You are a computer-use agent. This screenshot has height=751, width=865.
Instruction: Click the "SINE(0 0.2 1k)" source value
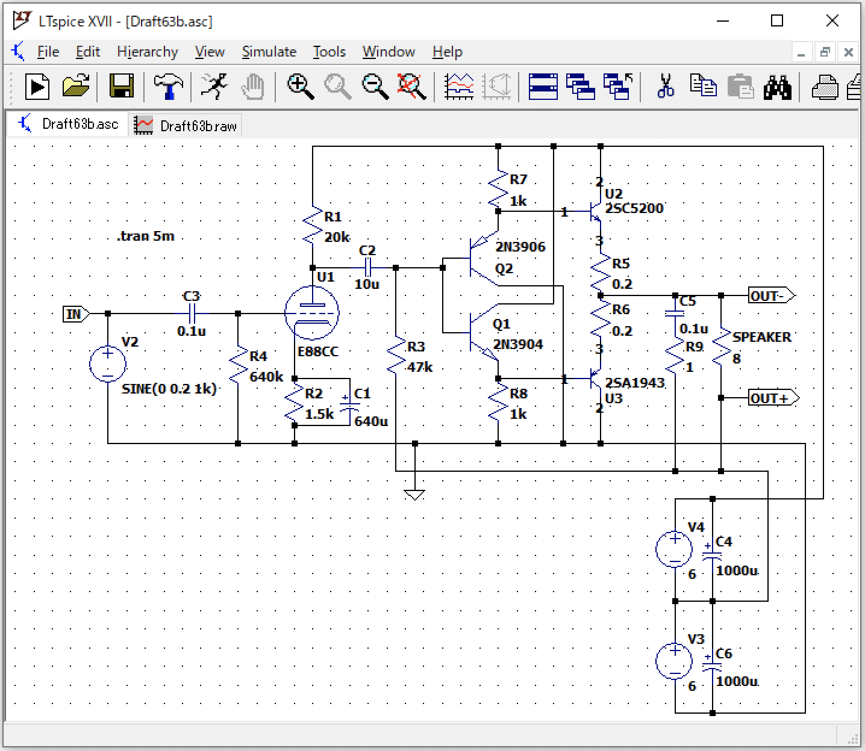coord(169,389)
